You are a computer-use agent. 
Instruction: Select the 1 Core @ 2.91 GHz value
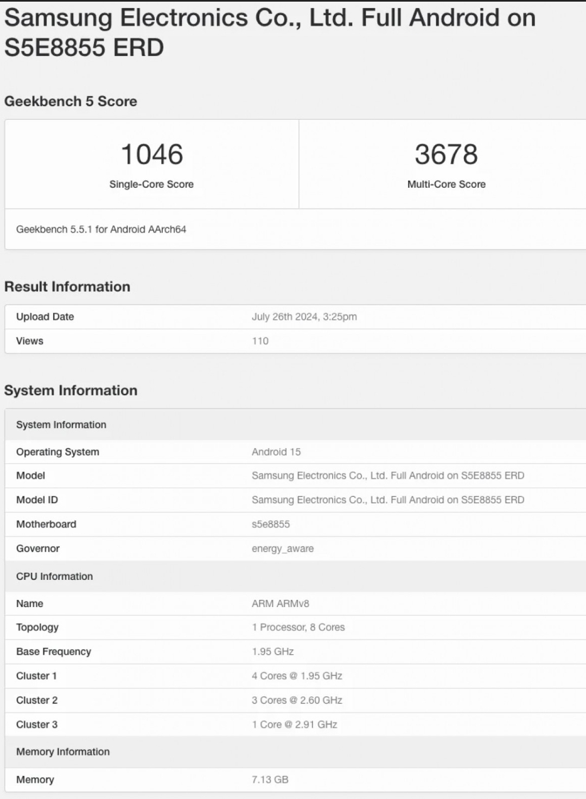(295, 725)
